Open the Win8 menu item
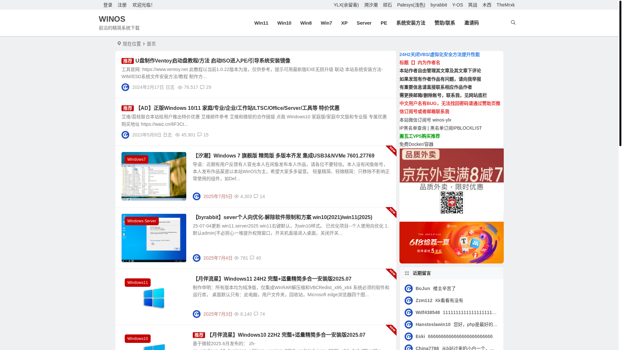Image resolution: width=622 pixels, height=350 pixels. pos(306,23)
